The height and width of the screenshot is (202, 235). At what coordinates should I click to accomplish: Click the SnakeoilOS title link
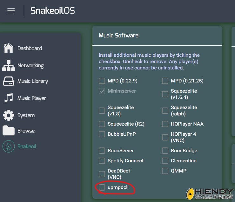(53, 11)
